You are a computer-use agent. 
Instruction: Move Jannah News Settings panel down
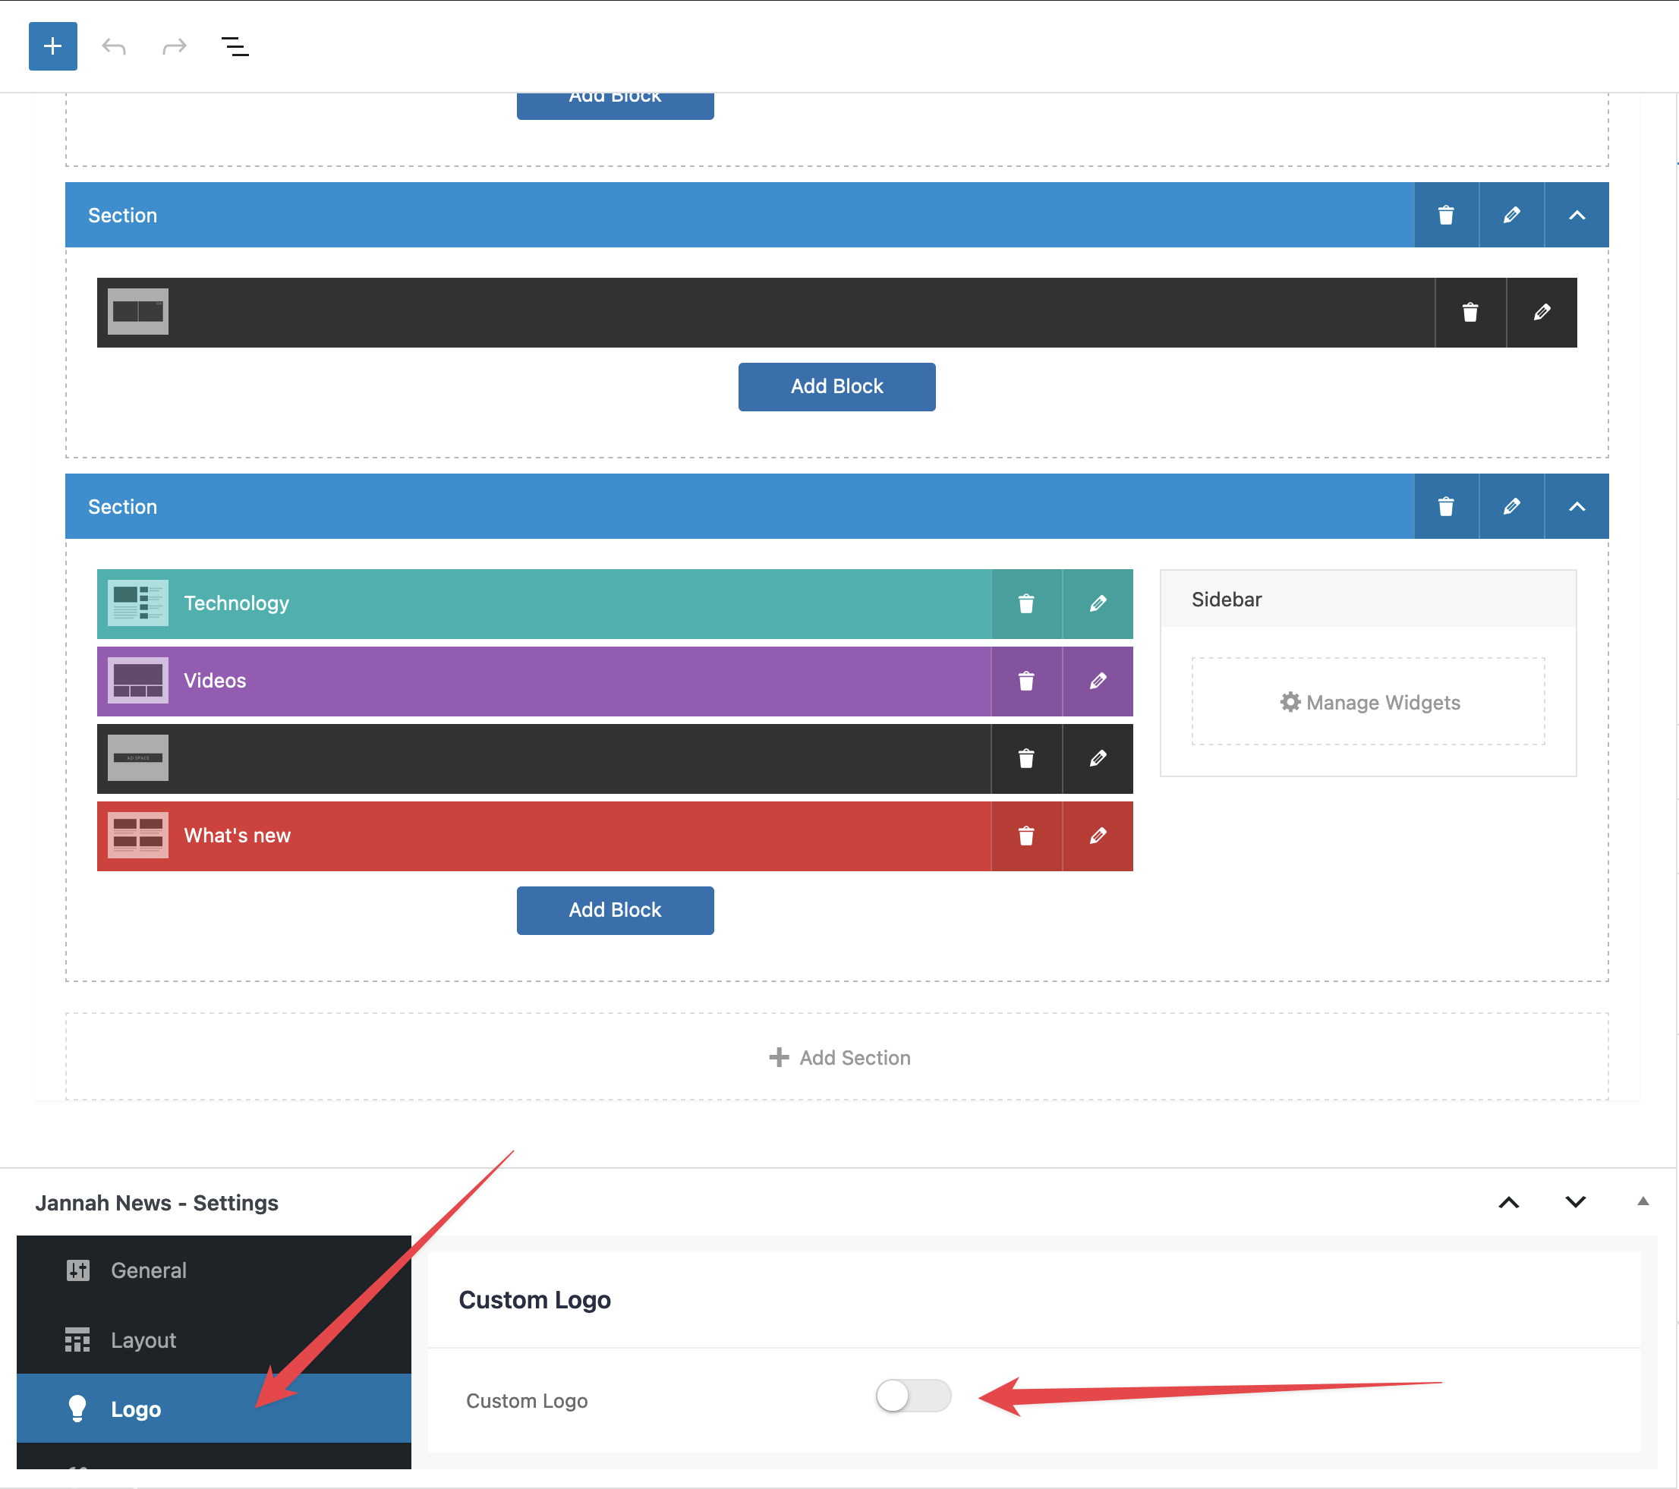[1575, 1202]
